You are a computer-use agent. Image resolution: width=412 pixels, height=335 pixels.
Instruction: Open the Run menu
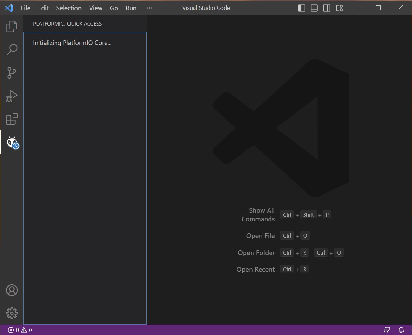pyautogui.click(x=131, y=8)
